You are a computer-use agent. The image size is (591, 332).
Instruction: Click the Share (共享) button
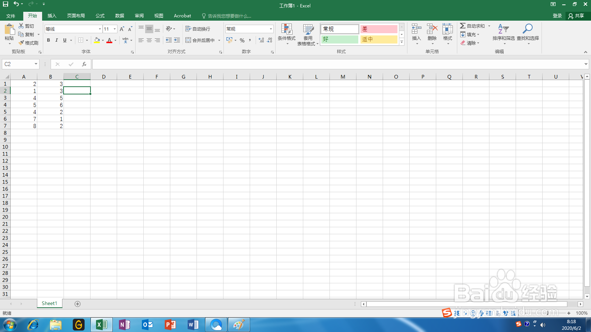[576, 16]
